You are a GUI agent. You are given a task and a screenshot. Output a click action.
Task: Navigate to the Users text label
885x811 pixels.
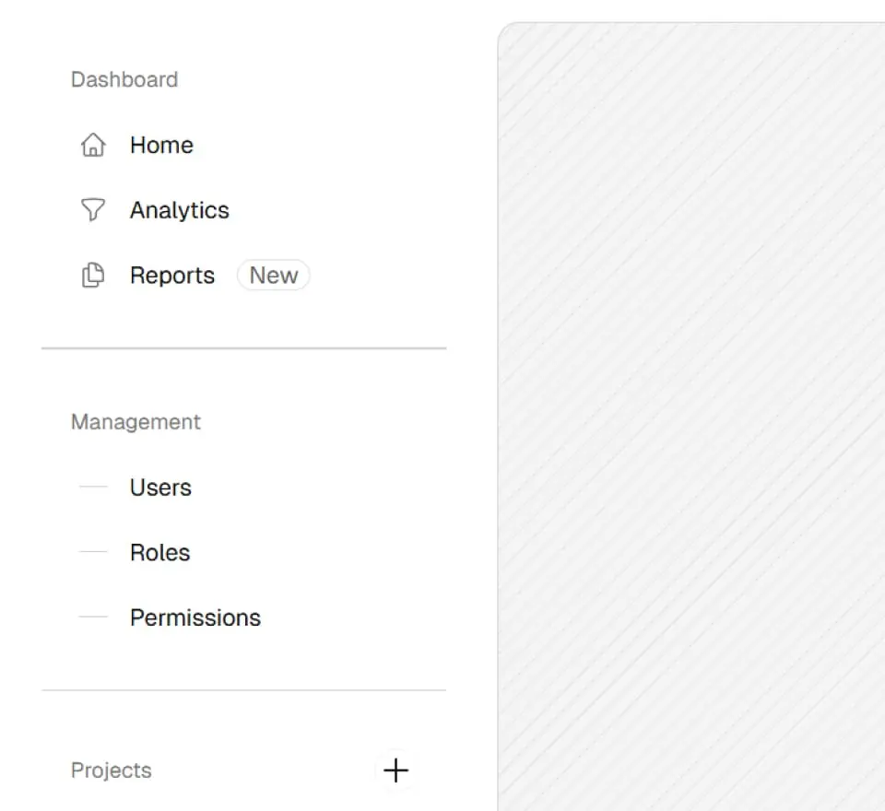click(x=160, y=488)
